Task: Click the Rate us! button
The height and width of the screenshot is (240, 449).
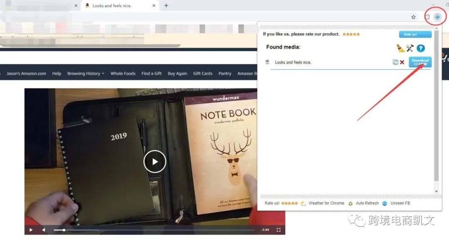Action: 414,34
